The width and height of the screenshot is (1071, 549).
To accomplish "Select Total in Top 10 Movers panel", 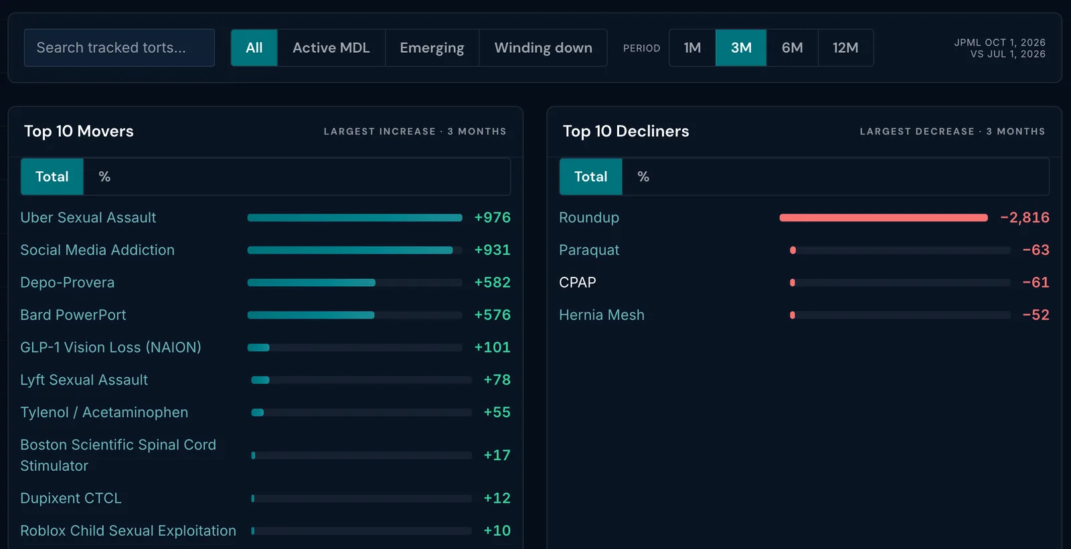I will pyautogui.click(x=52, y=177).
